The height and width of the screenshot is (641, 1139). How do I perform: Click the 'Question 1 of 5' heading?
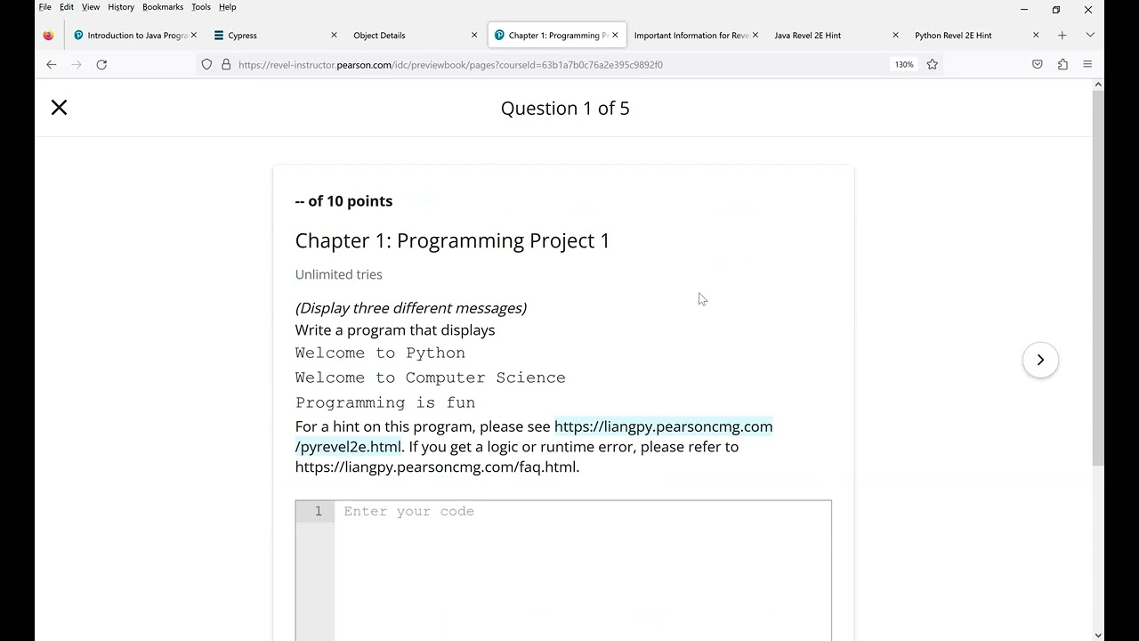tap(565, 109)
